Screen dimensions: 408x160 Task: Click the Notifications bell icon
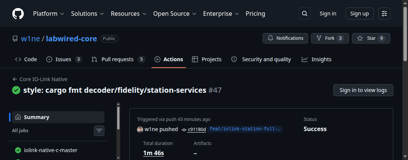(270, 38)
